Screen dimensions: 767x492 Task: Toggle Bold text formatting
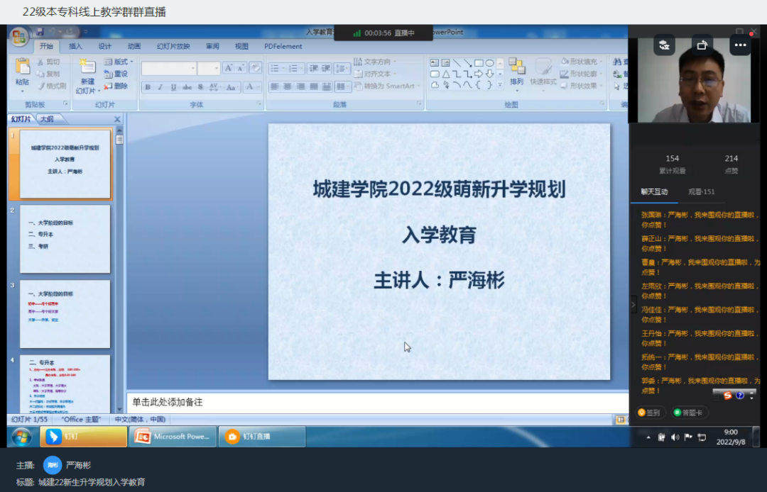coord(148,87)
